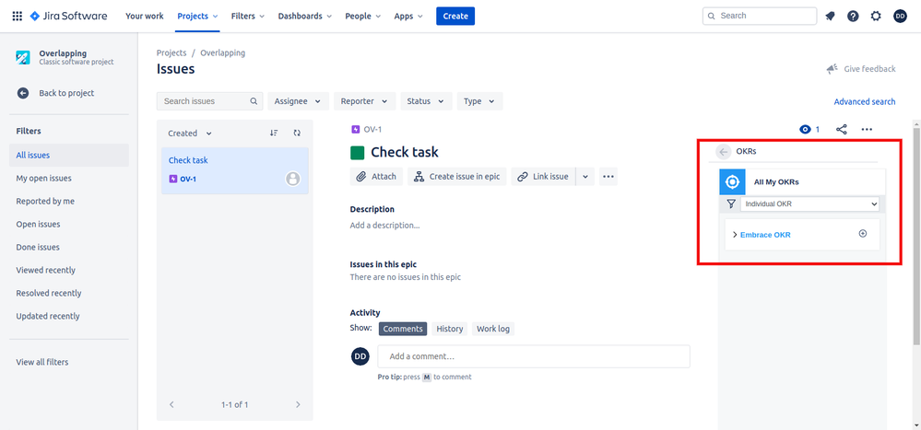
Task: Focus the Search issues field
Action: [209, 101]
